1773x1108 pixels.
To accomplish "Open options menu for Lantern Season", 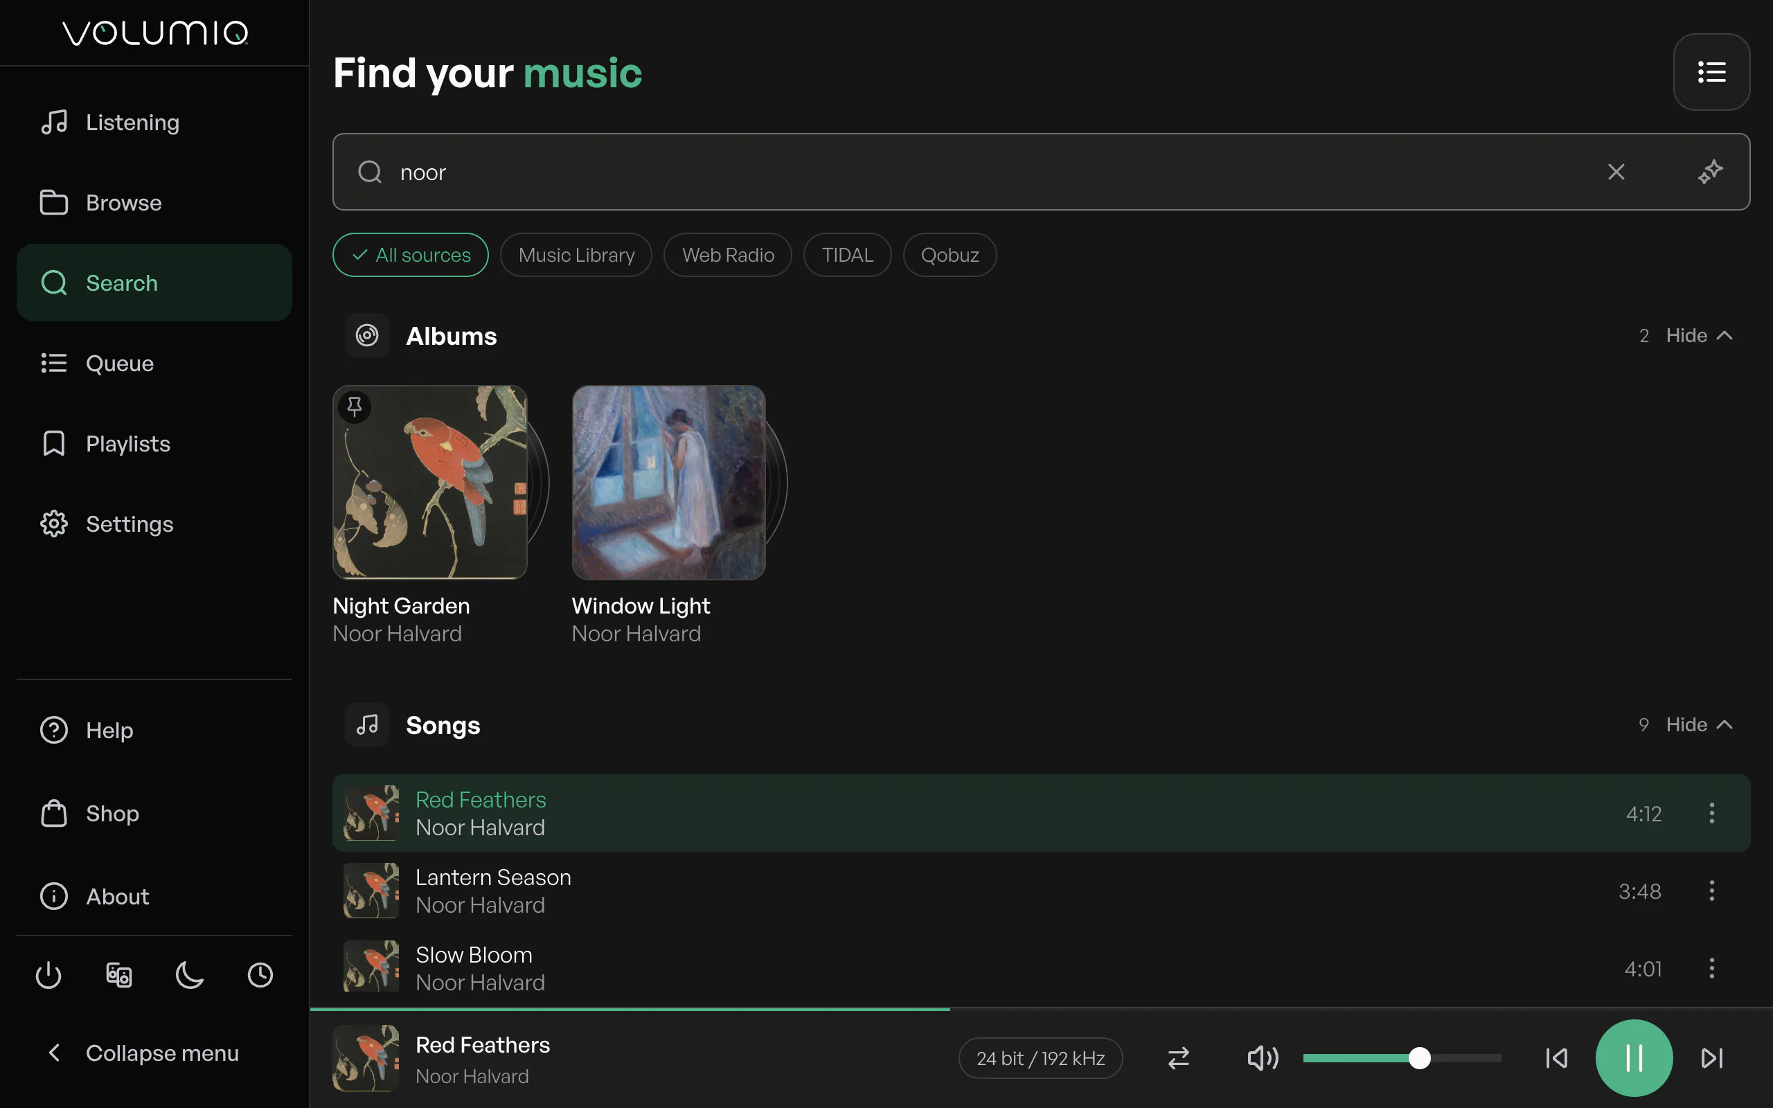I will point(1711,891).
